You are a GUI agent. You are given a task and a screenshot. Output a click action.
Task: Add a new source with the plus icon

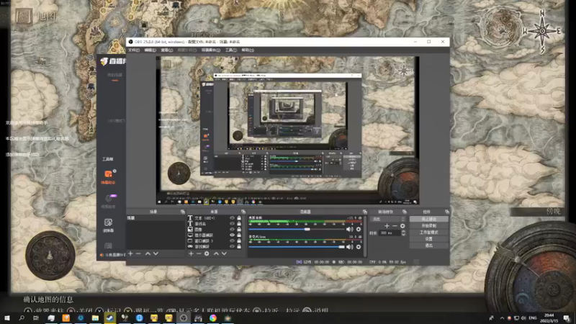pyautogui.click(x=191, y=253)
